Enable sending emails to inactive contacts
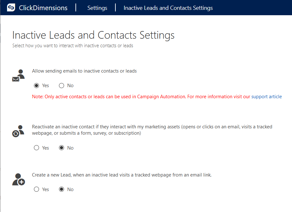 pyautogui.click(x=36, y=85)
